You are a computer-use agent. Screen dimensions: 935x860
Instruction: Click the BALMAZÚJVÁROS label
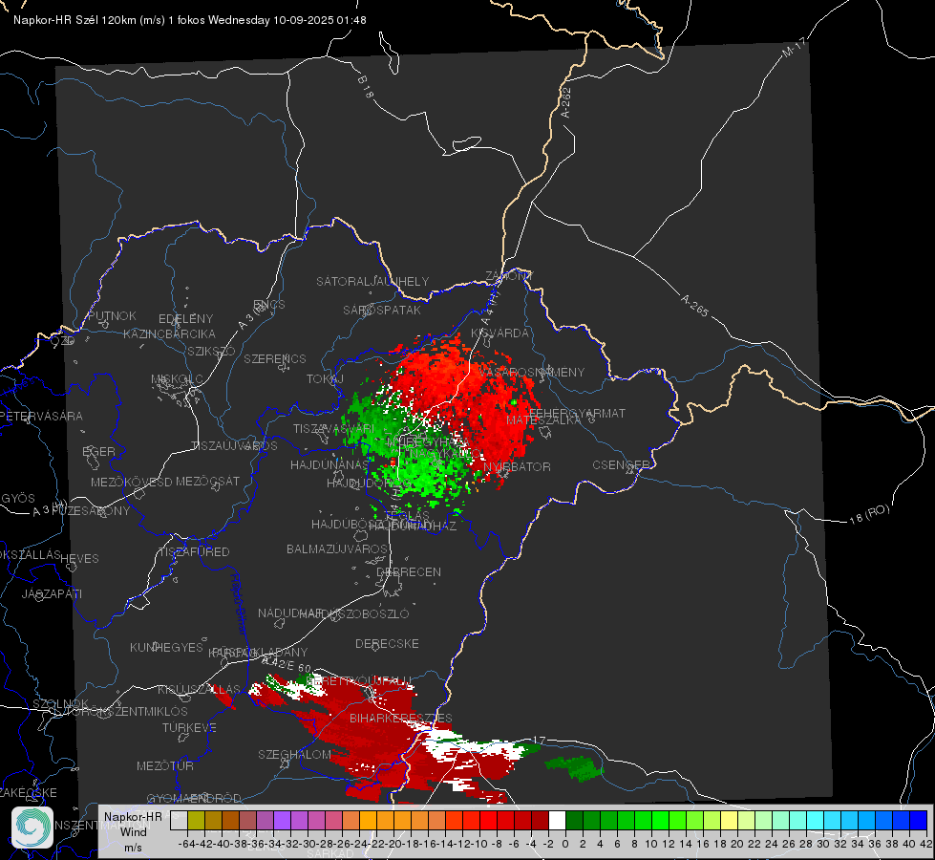click(x=337, y=548)
